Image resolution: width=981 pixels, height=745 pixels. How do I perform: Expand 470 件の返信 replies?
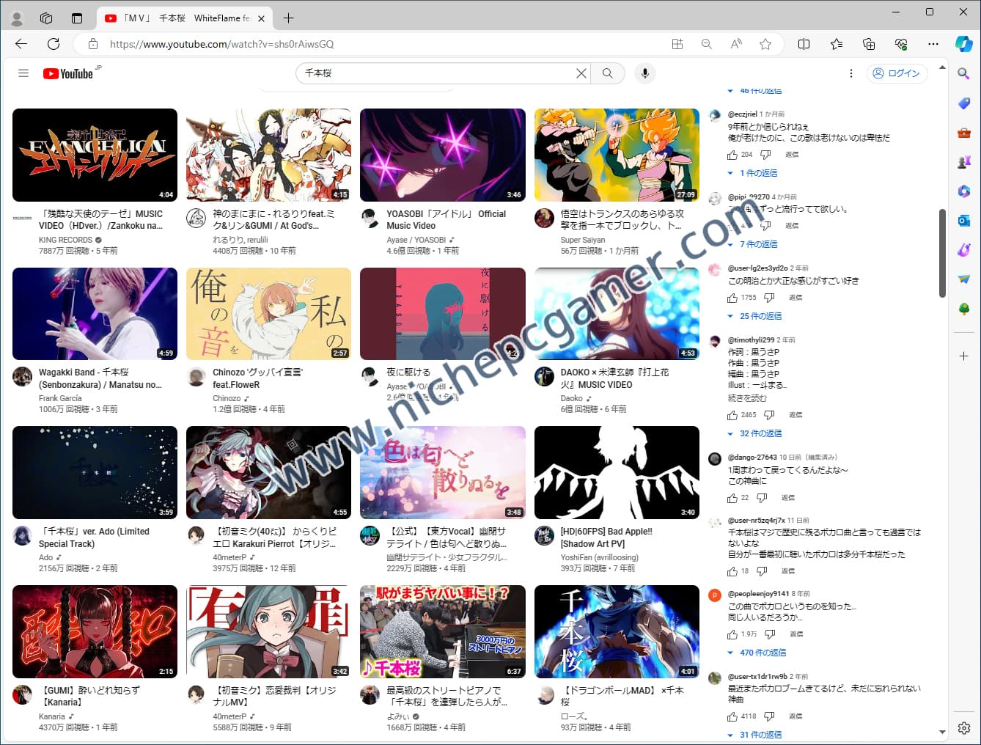[x=757, y=653]
